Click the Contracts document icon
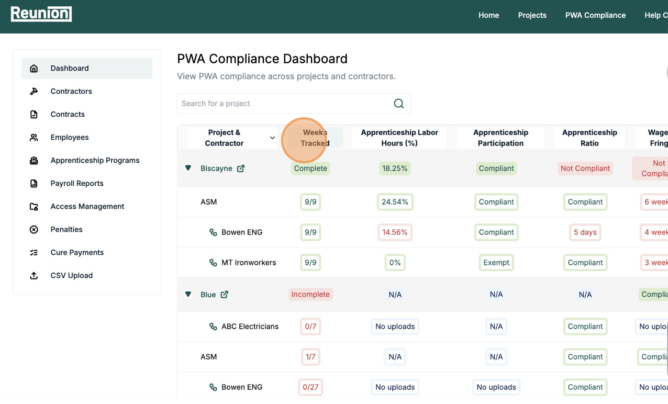 34,115
